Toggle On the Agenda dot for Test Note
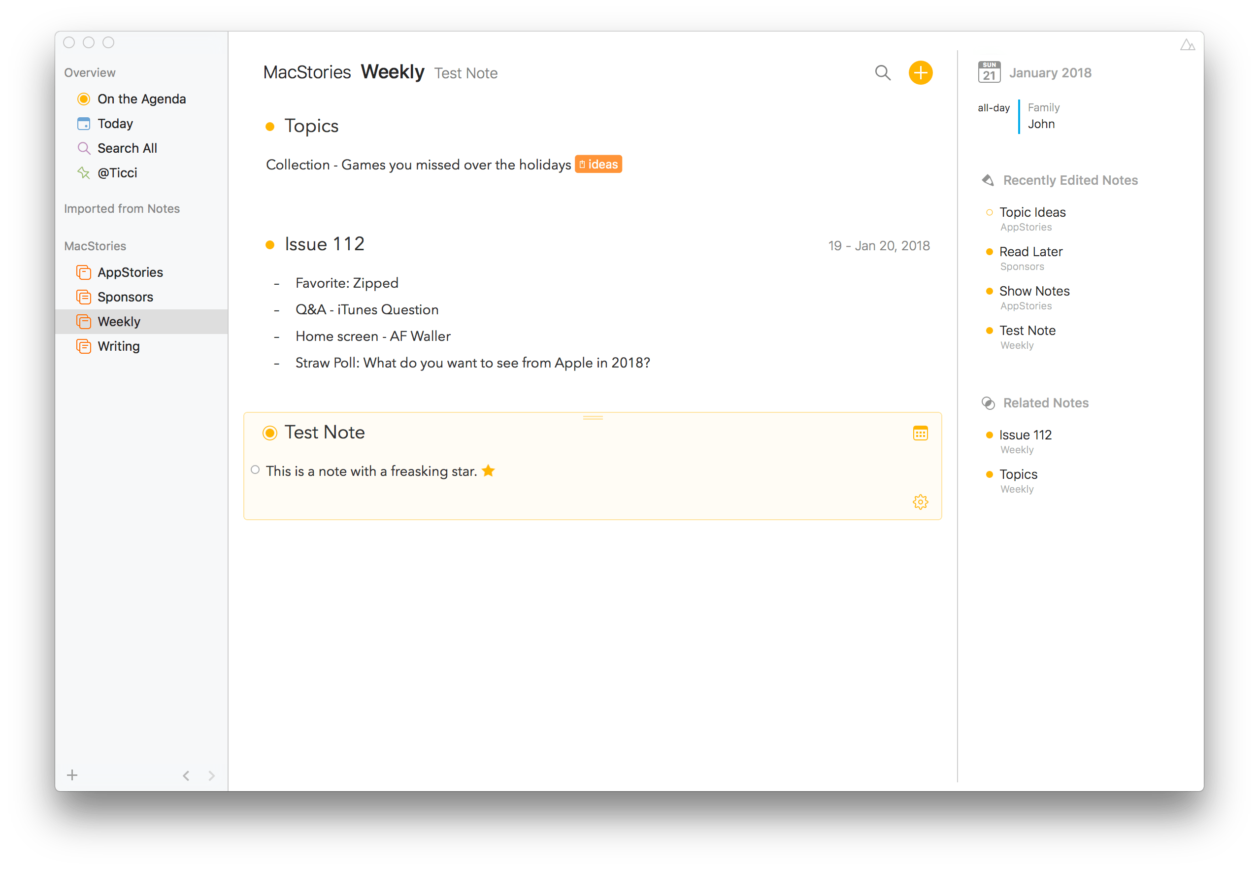This screenshot has height=870, width=1259. tap(270, 433)
